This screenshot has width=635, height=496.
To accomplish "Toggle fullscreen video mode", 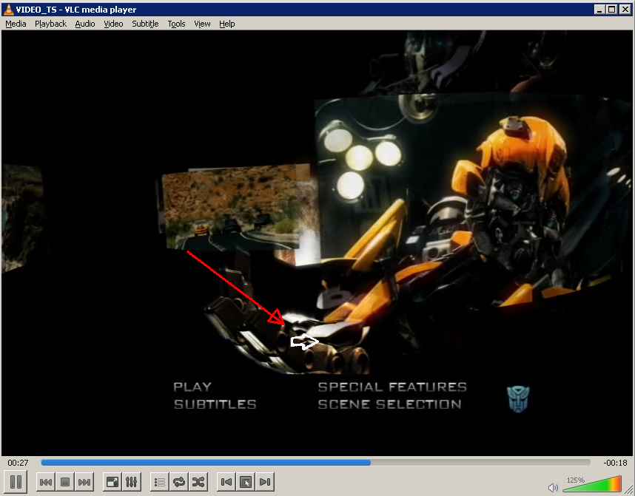I will [112, 482].
